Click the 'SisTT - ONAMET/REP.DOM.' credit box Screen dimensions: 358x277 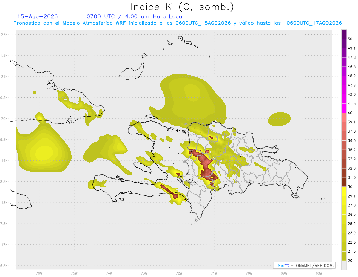pyautogui.click(x=304, y=265)
